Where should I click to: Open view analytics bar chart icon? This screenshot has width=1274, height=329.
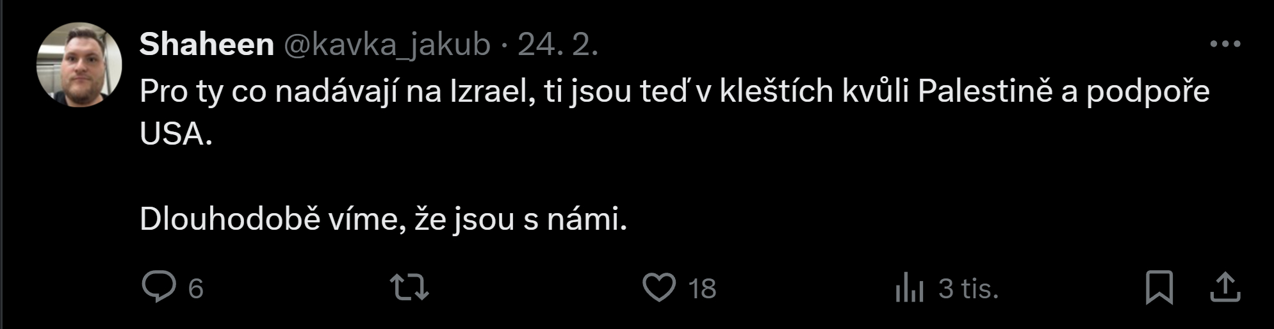pos(910,288)
